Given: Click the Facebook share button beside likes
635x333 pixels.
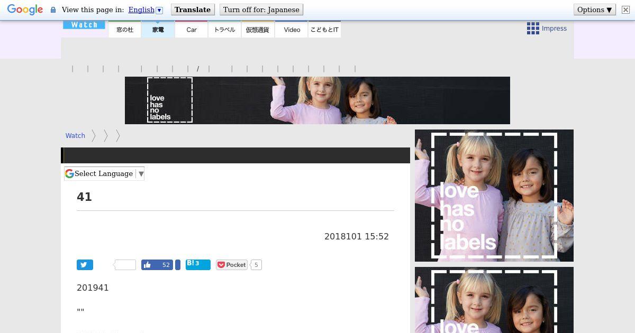Looking at the screenshot, I should coord(178,265).
